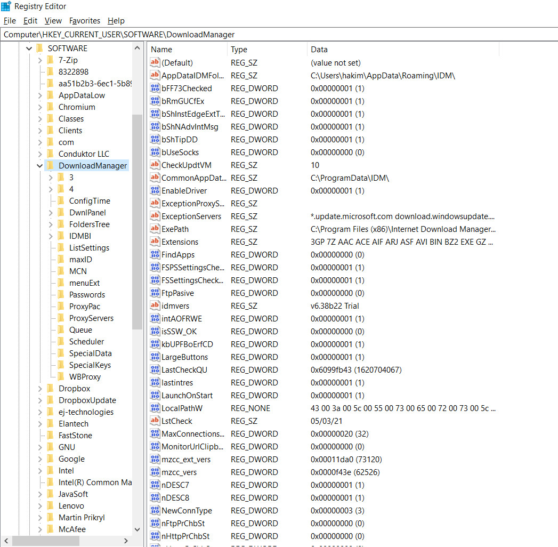Click the string icon beside idmvers
Image resolution: width=558 pixels, height=547 pixels.
155,306
